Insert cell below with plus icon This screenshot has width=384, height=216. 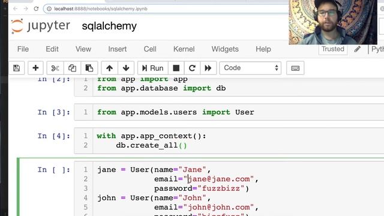[x=35, y=68]
